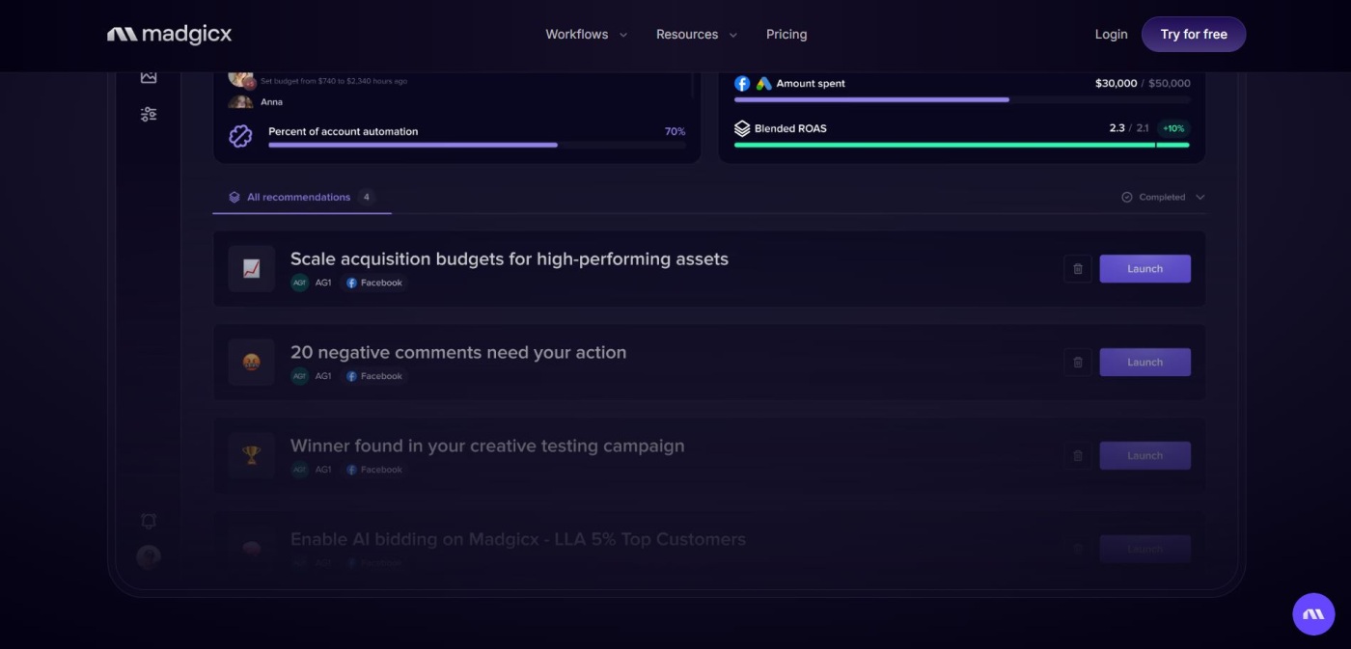
Task: Click the Set budget from $740 activity text
Action: (334, 81)
